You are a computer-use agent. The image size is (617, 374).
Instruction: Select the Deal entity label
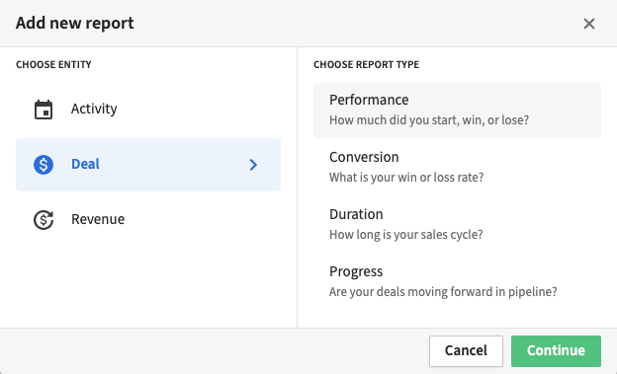pyautogui.click(x=85, y=164)
